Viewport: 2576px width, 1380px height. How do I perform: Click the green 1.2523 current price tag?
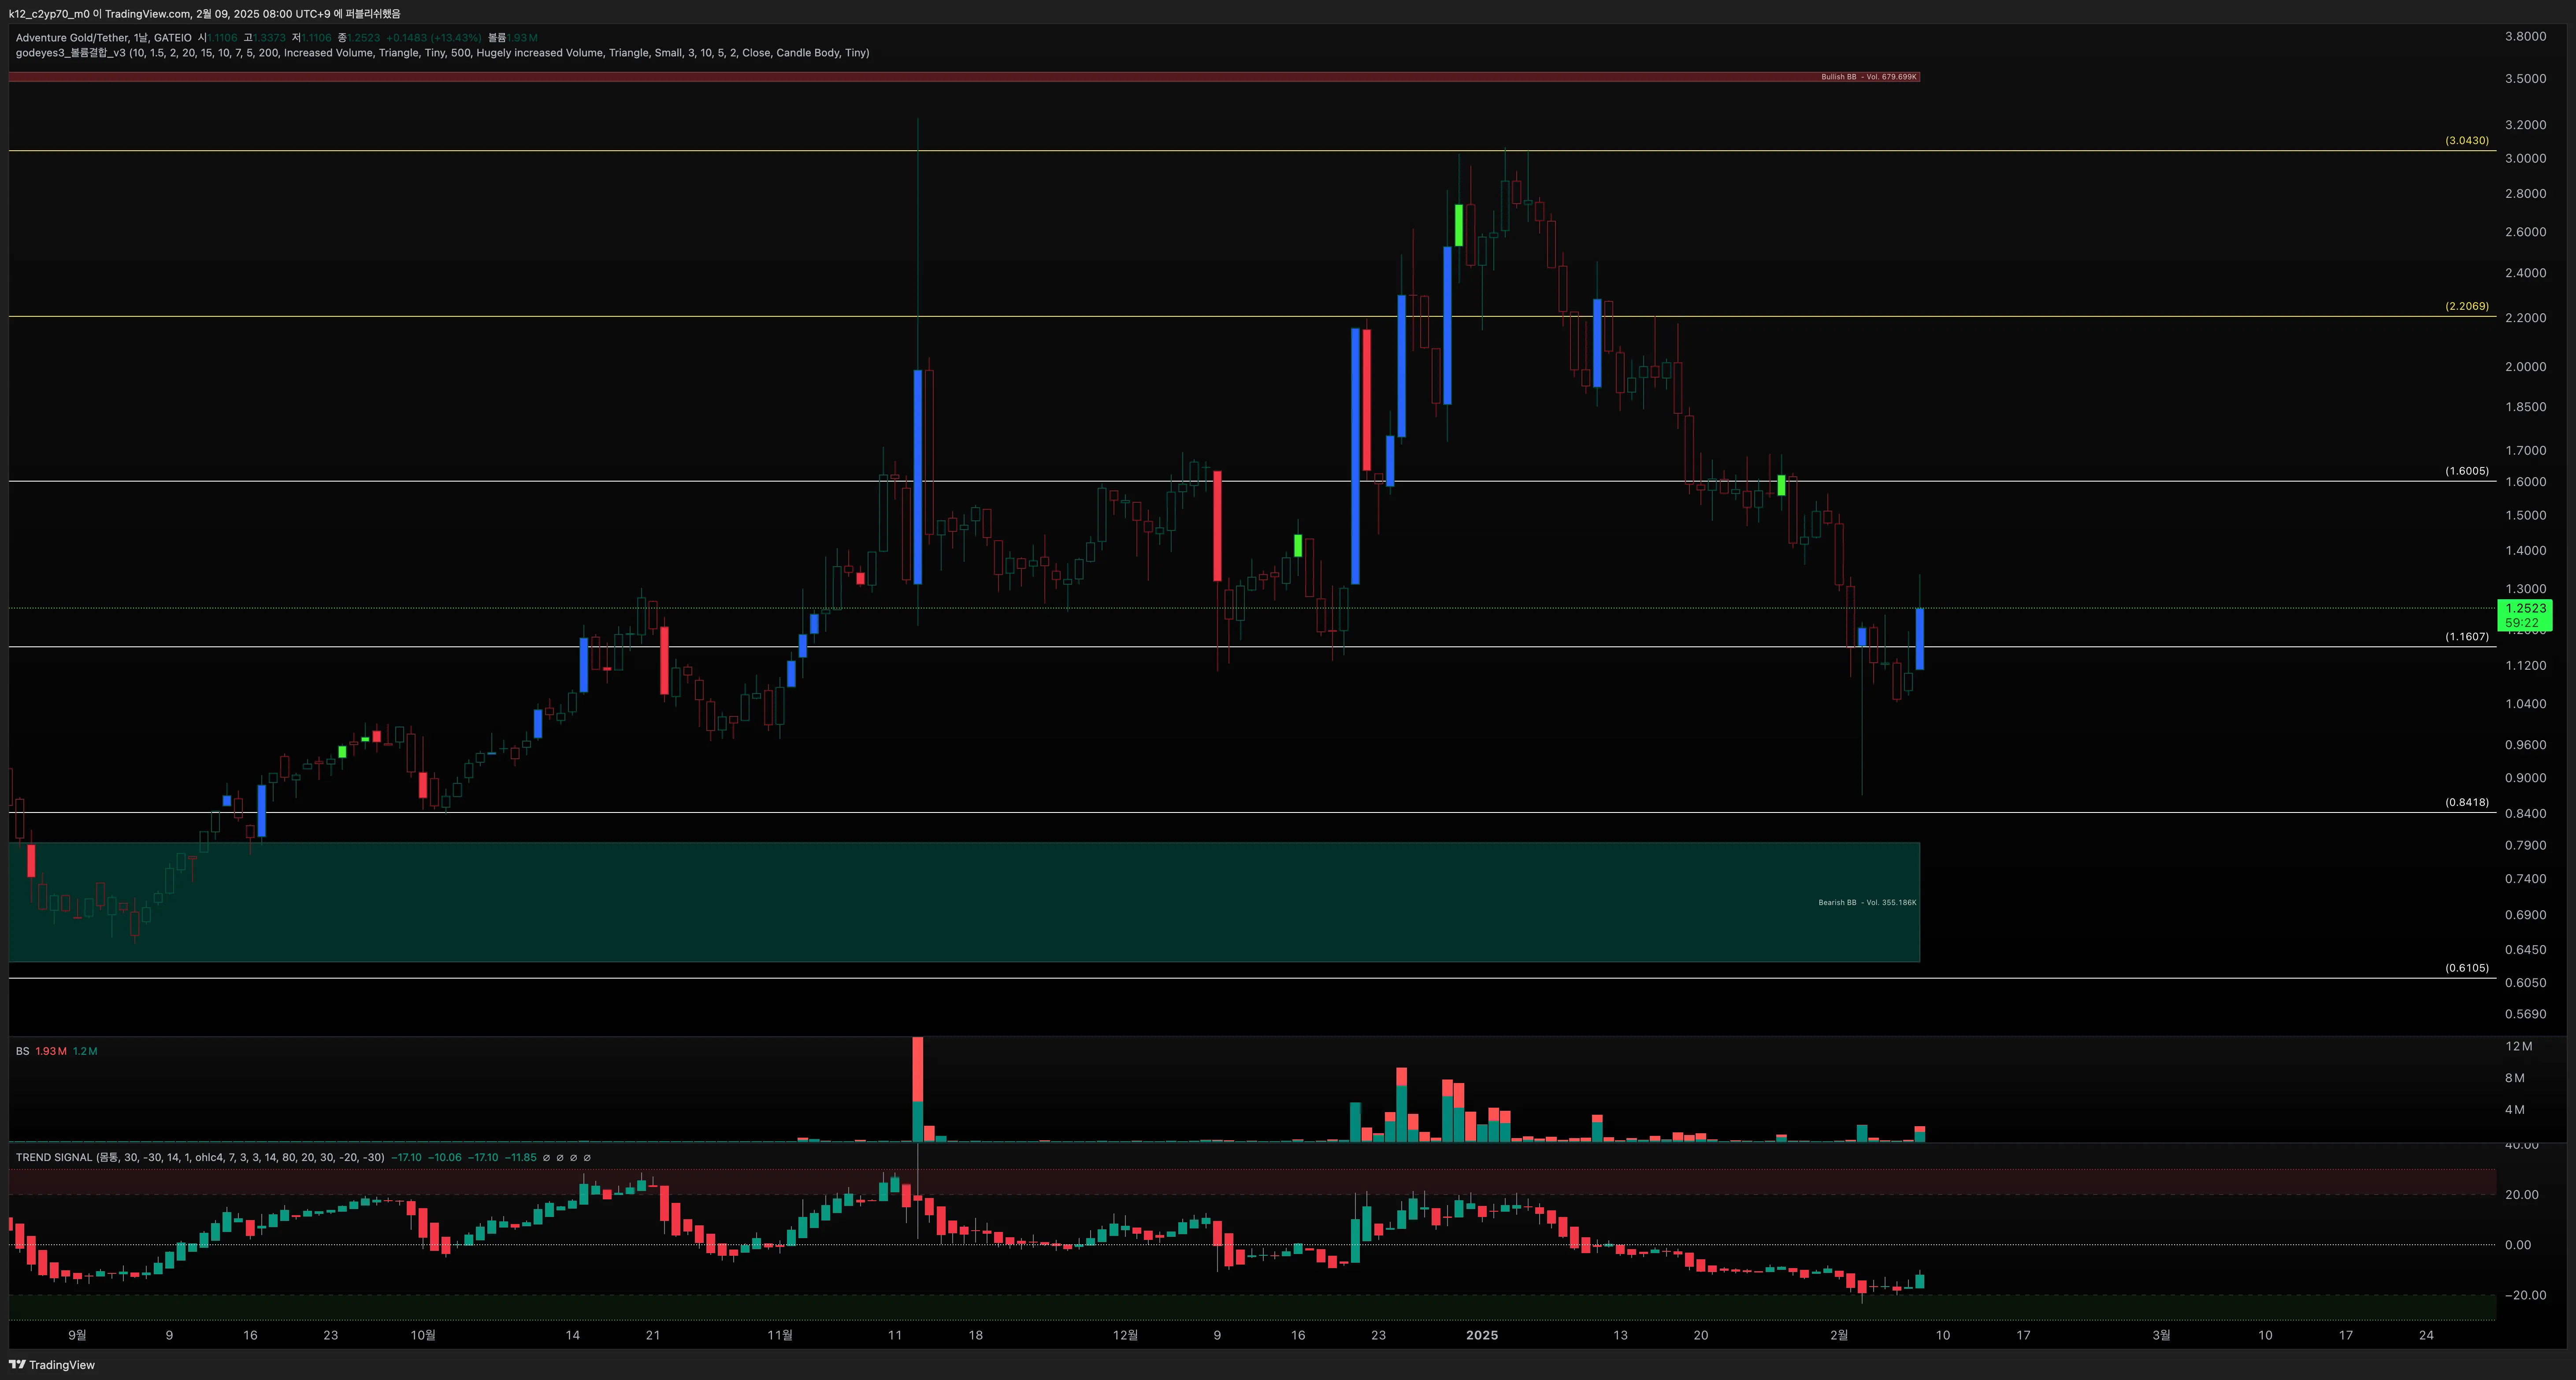(x=2525, y=615)
